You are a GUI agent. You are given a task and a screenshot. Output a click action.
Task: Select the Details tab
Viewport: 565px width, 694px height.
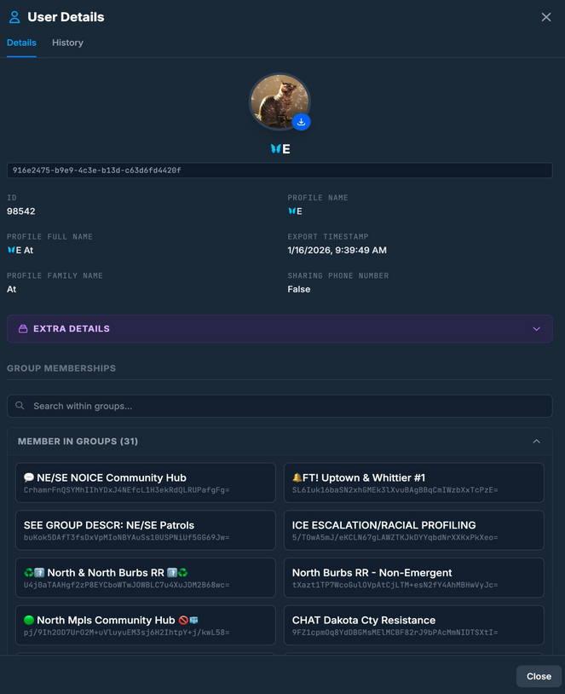(x=21, y=43)
